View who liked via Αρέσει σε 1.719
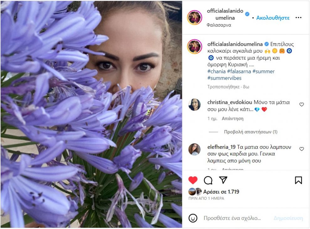 tap(221, 192)
